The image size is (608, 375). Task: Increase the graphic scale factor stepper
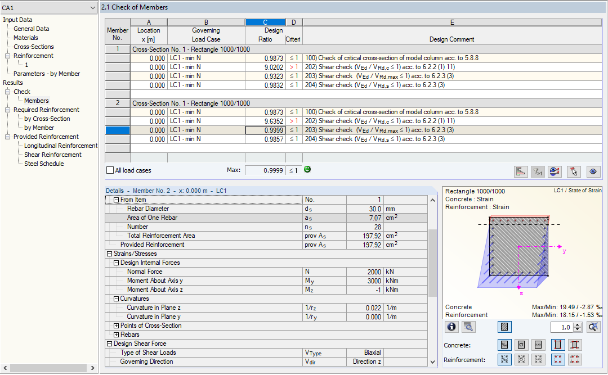click(578, 324)
